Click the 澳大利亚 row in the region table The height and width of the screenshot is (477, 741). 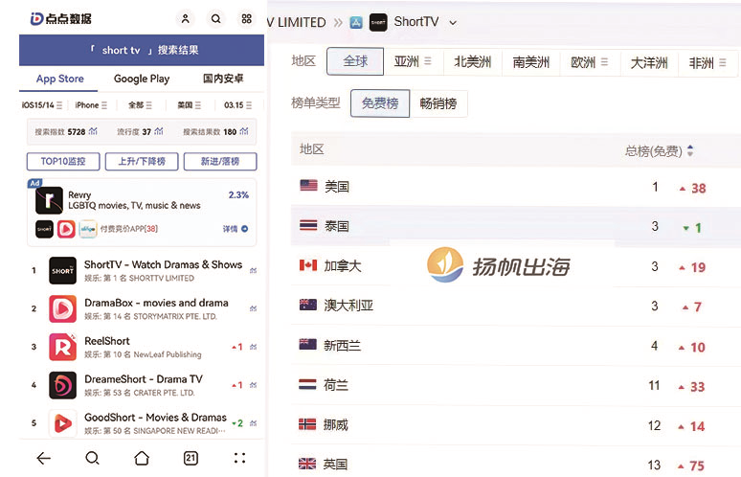[x=516, y=306]
